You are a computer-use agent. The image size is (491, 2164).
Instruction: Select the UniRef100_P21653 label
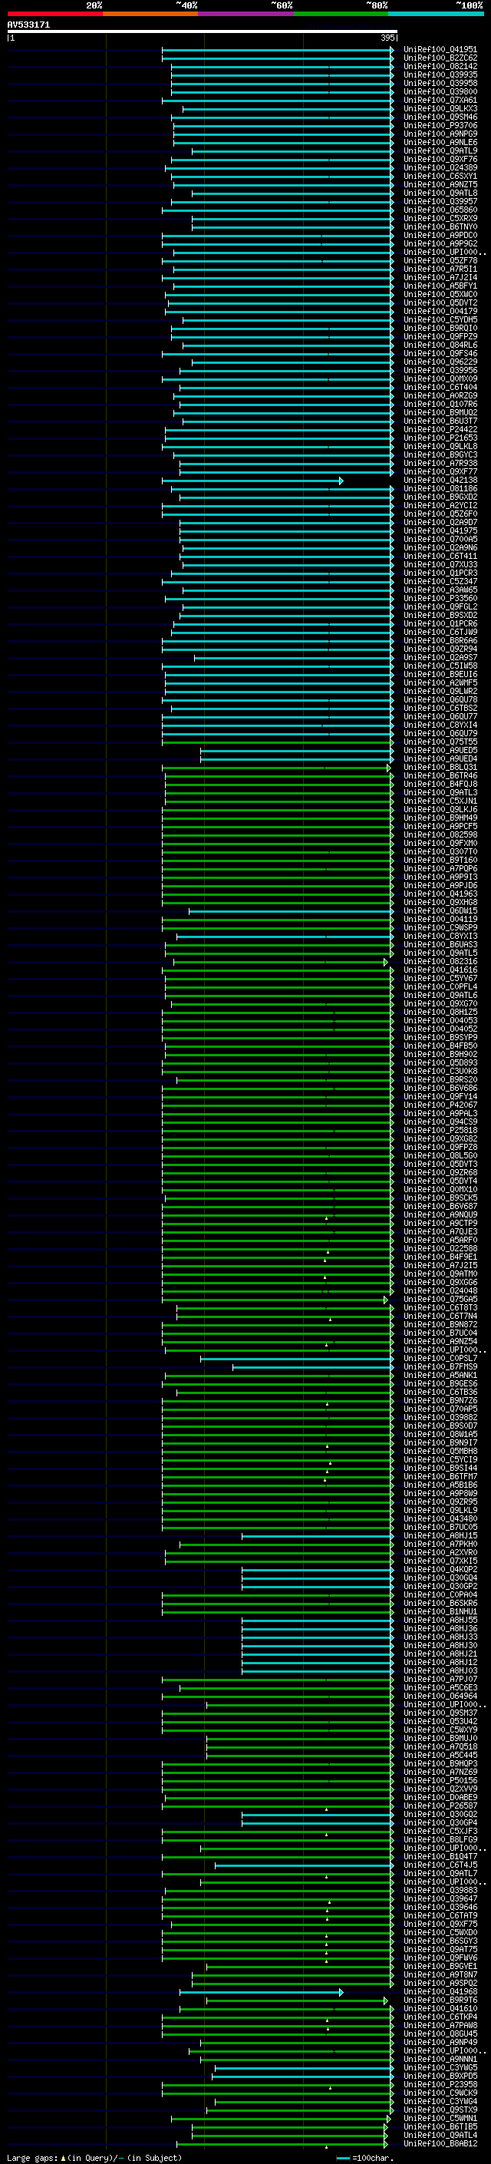point(440,438)
